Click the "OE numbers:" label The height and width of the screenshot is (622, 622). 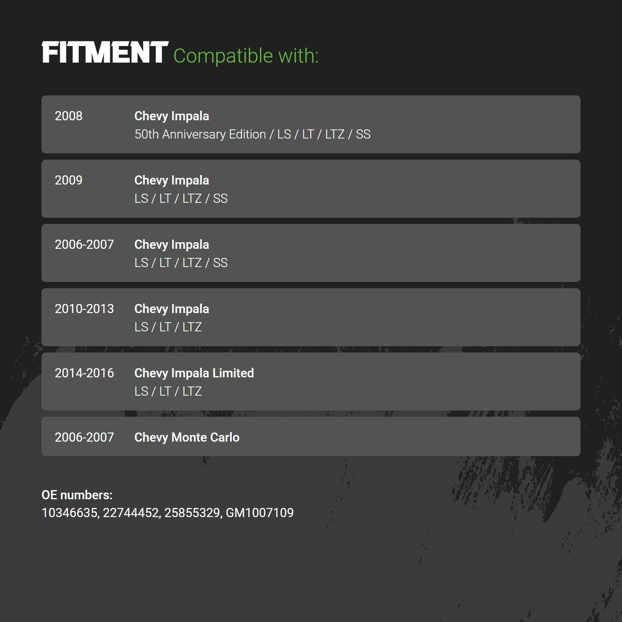[x=77, y=495]
